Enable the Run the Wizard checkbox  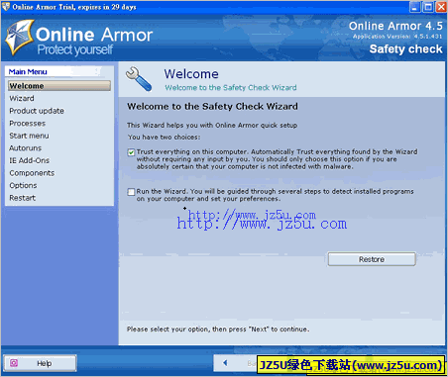131,192
